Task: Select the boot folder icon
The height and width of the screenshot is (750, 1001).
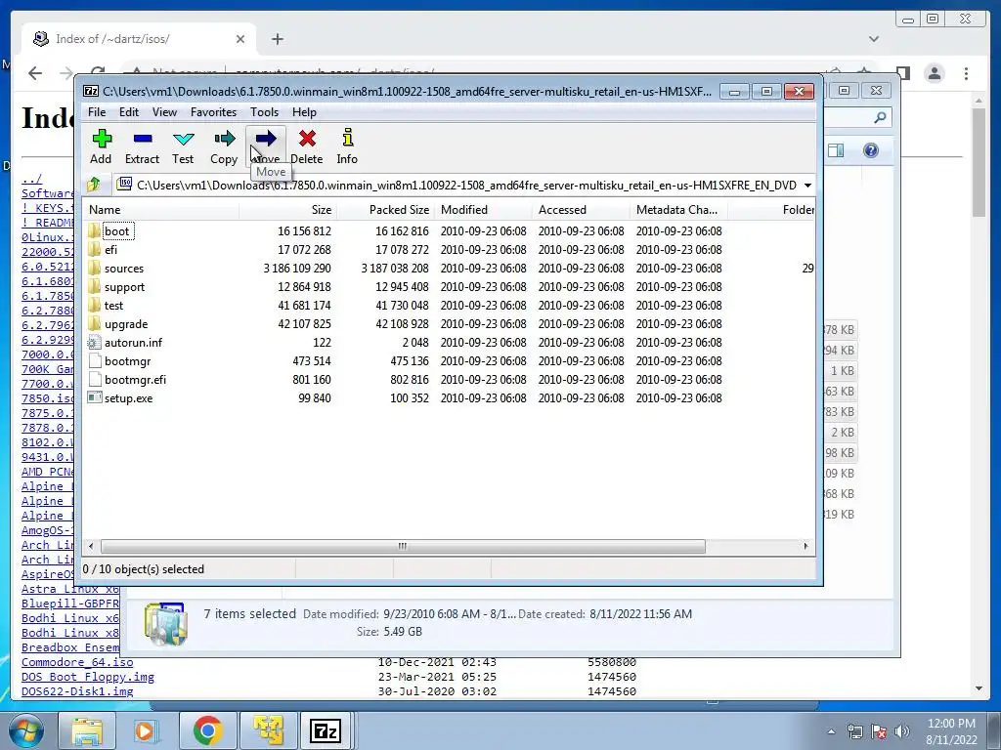Action: point(95,230)
